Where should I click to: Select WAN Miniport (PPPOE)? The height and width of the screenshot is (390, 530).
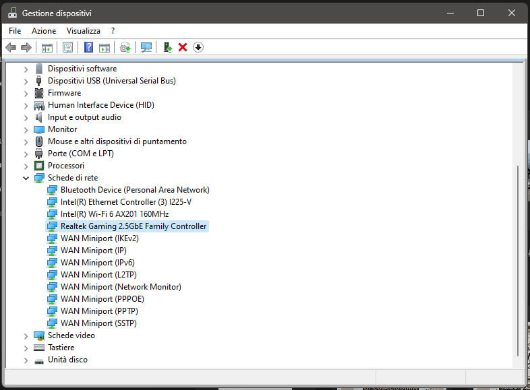tap(102, 299)
